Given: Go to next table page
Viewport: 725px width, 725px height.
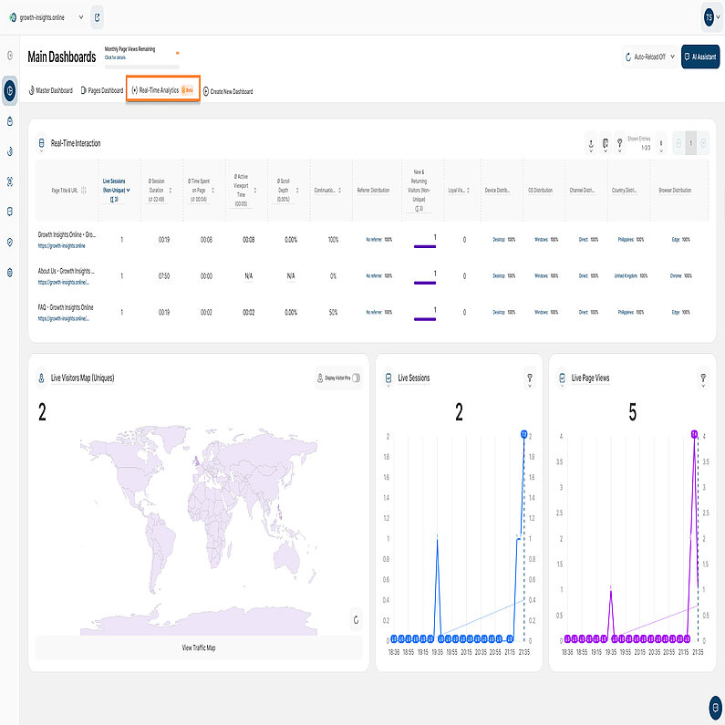Looking at the screenshot, I should click(703, 143).
